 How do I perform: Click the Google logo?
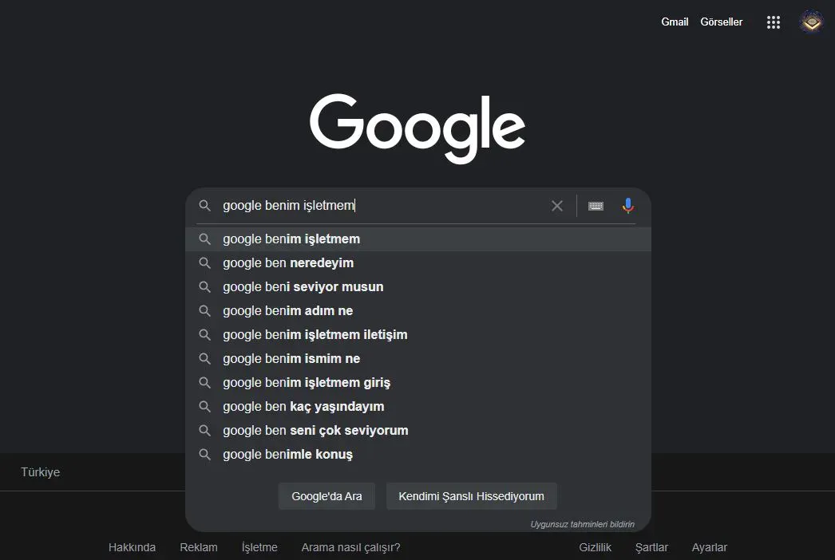click(x=417, y=128)
